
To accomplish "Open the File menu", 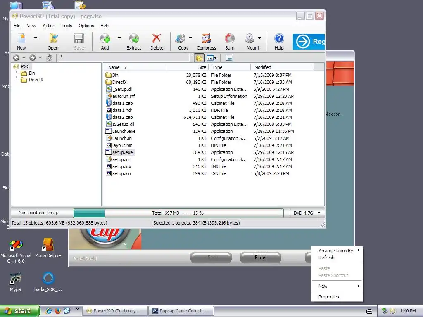I will pyautogui.click(x=17, y=26).
